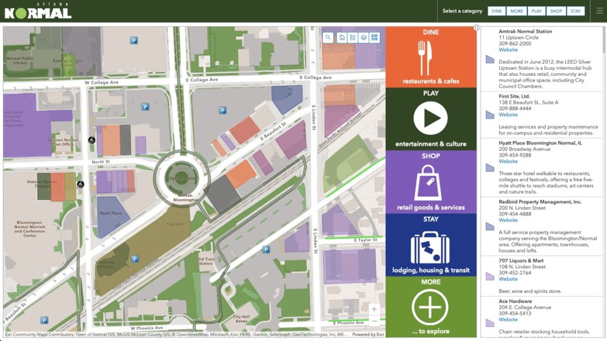This screenshot has height=341, width=607.
Task: Click the address 200 Broadway Avenue
Action: pyautogui.click(x=525, y=149)
